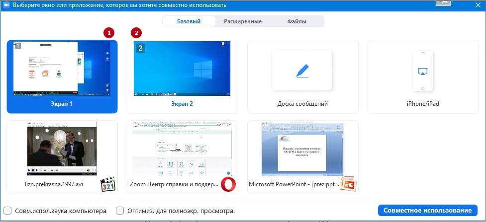Choose the Jizn.prekrasna.1997.avi video window
Image resolution: width=486 pixels, height=222 pixels.
pyautogui.click(x=62, y=149)
